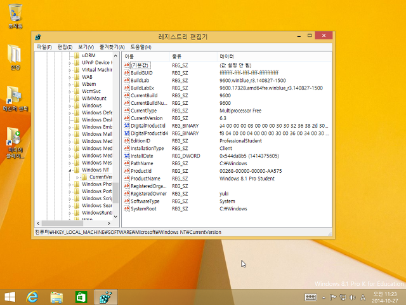The height and width of the screenshot is (305, 406).
Task: Select the SystemRoot string icon
Action: (127, 208)
